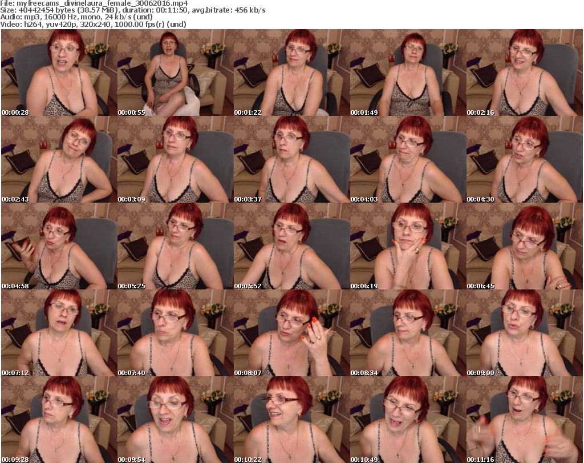
Task: Open the frame stamped 00:02:43
Action: (59, 159)
